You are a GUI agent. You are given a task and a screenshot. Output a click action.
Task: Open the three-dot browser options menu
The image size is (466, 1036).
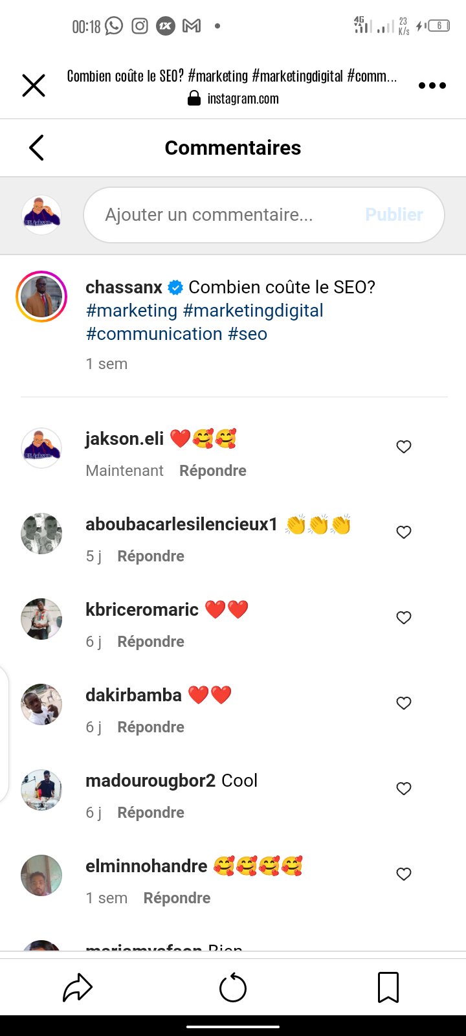432,85
